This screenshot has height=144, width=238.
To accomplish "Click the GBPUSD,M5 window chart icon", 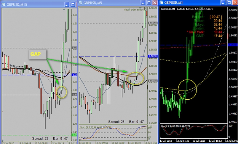I will (x=80, y=3).
